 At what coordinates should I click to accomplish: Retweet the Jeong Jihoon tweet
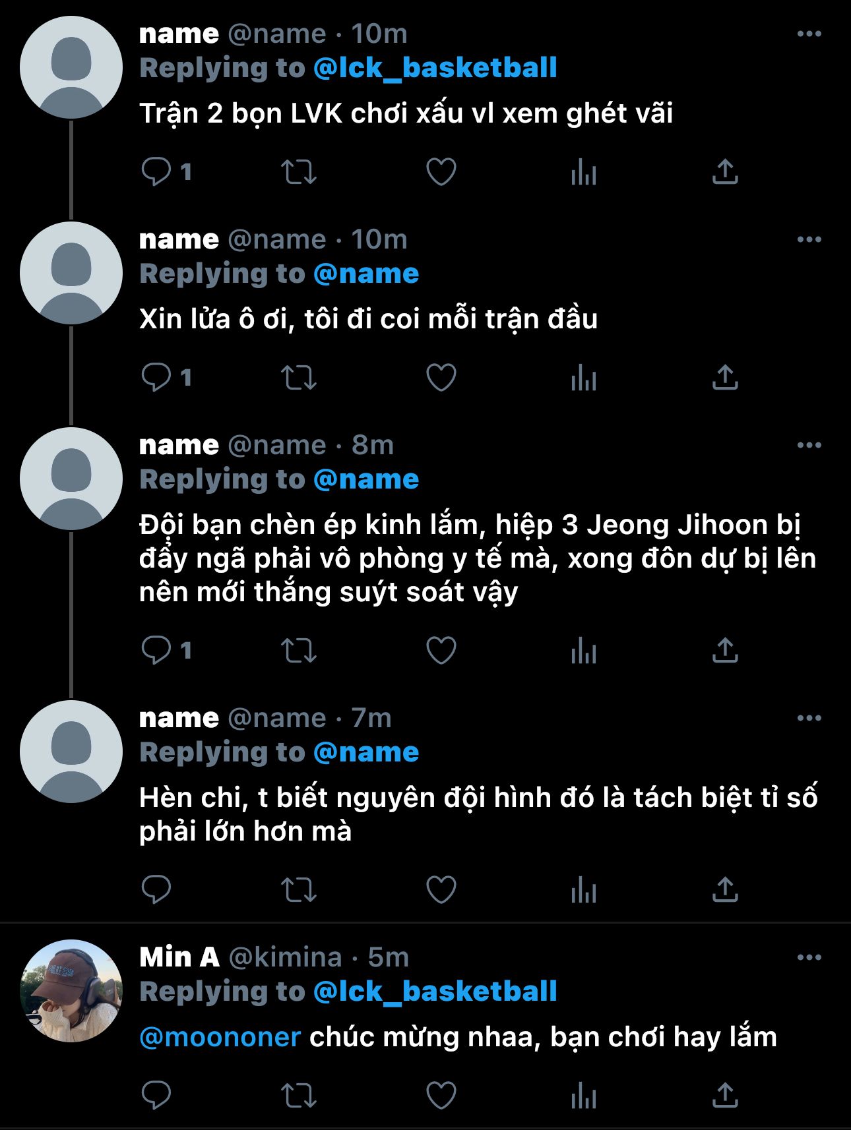tap(299, 651)
